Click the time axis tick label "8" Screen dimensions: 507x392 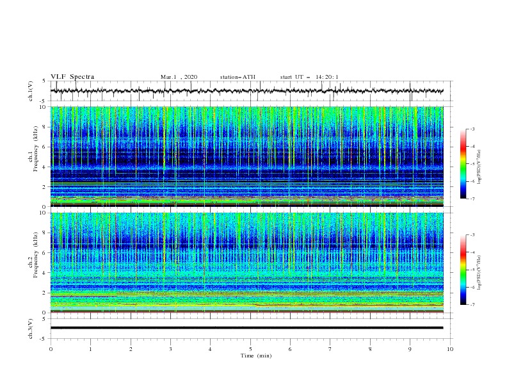click(x=370, y=349)
